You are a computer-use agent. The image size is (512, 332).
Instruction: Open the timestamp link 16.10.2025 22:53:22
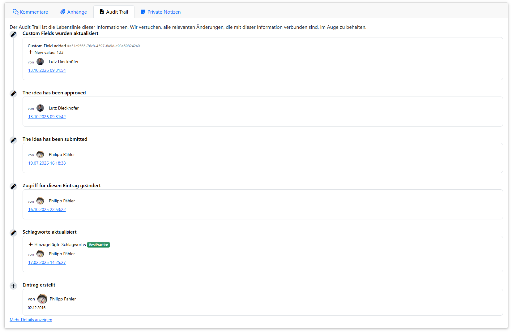(x=47, y=209)
